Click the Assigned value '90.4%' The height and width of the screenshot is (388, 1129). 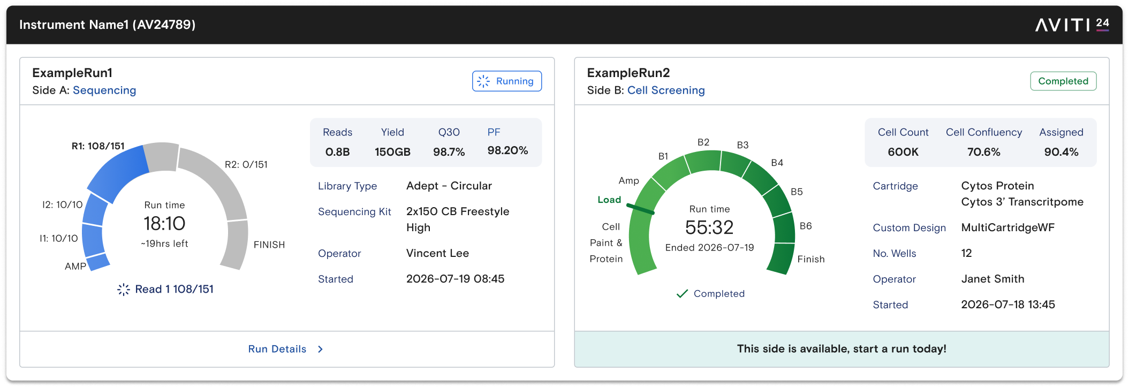(1062, 152)
